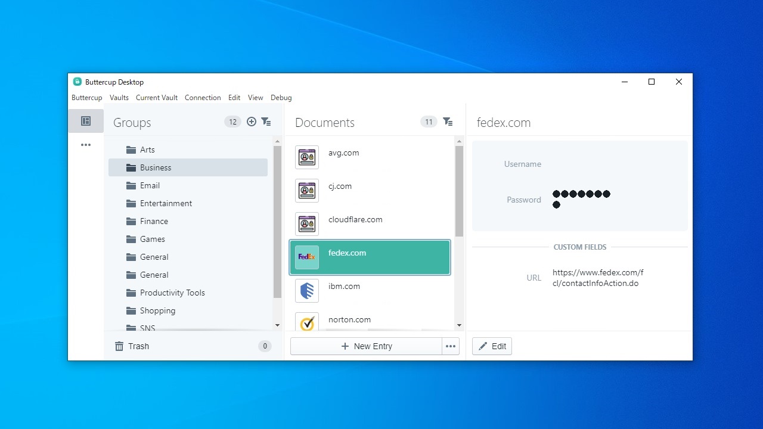Open the cj.com entry
Screen dimensions: 763x429
point(370,191)
